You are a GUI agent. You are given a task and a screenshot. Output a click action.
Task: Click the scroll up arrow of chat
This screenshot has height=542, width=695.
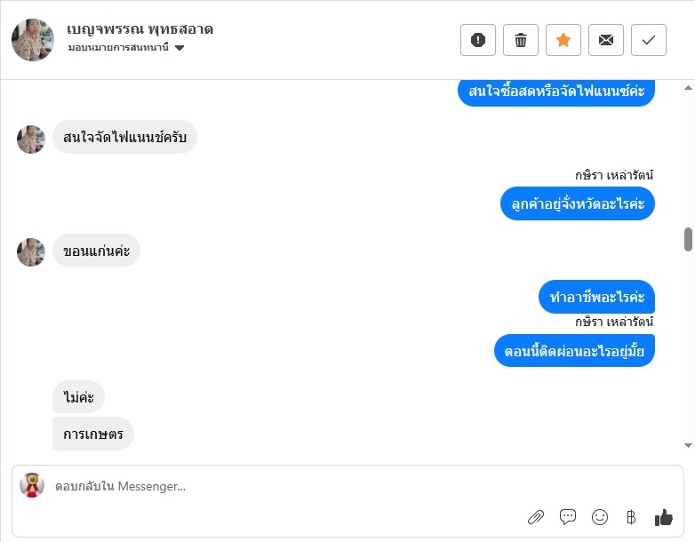click(688, 88)
